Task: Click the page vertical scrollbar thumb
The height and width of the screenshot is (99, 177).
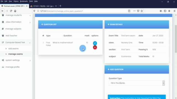Action: point(176,39)
